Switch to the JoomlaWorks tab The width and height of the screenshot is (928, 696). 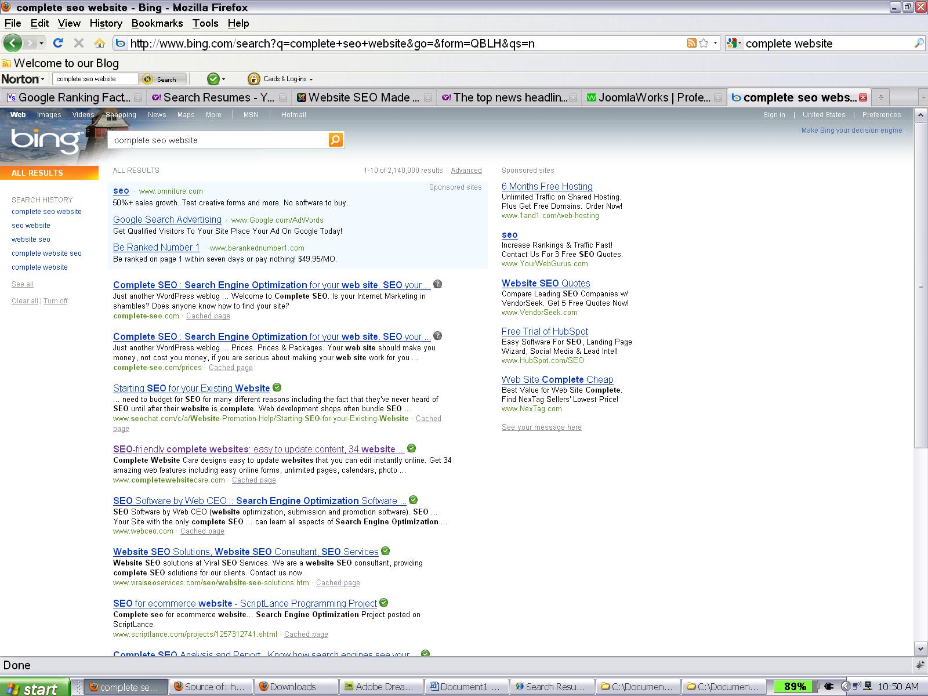point(654,97)
